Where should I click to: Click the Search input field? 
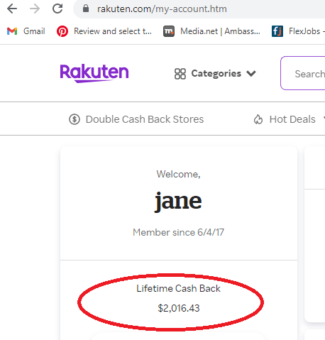tap(303, 73)
